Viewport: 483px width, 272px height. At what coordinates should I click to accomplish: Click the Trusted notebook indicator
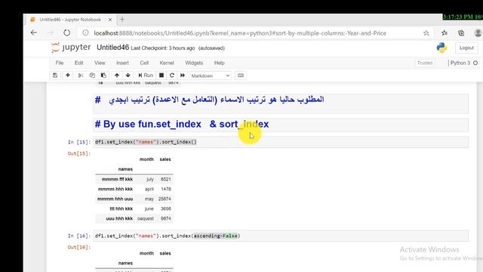425,63
